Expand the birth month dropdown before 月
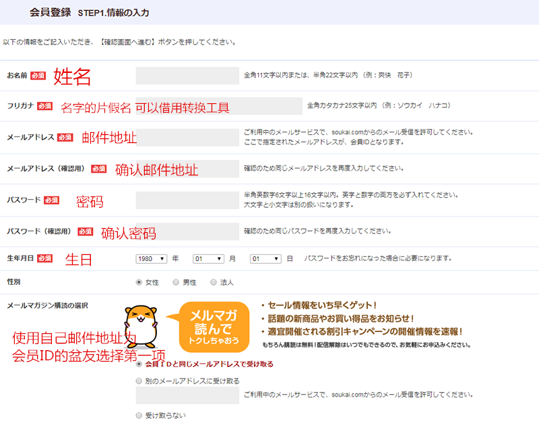 pos(208,259)
